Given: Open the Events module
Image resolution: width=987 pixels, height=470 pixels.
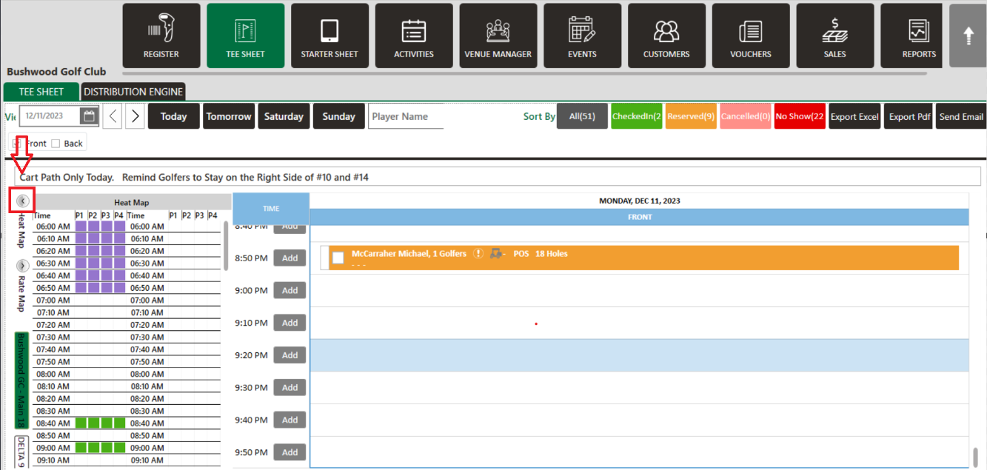Looking at the screenshot, I should 582,36.
